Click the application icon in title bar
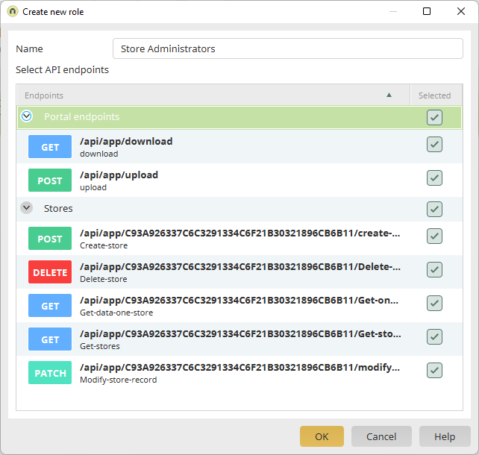479x455 pixels. click(x=12, y=11)
